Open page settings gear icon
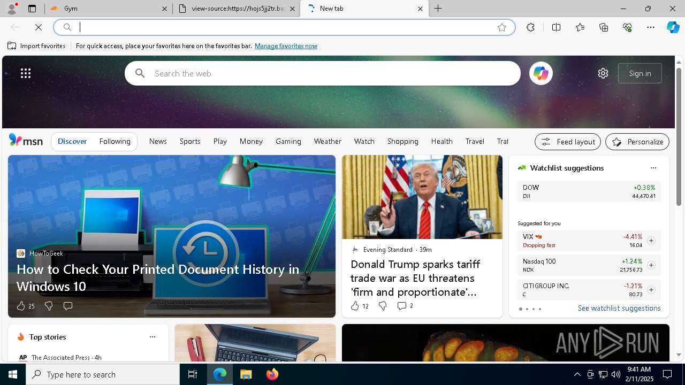Image resolution: width=685 pixels, height=385 pixels. tap(603, 73)
